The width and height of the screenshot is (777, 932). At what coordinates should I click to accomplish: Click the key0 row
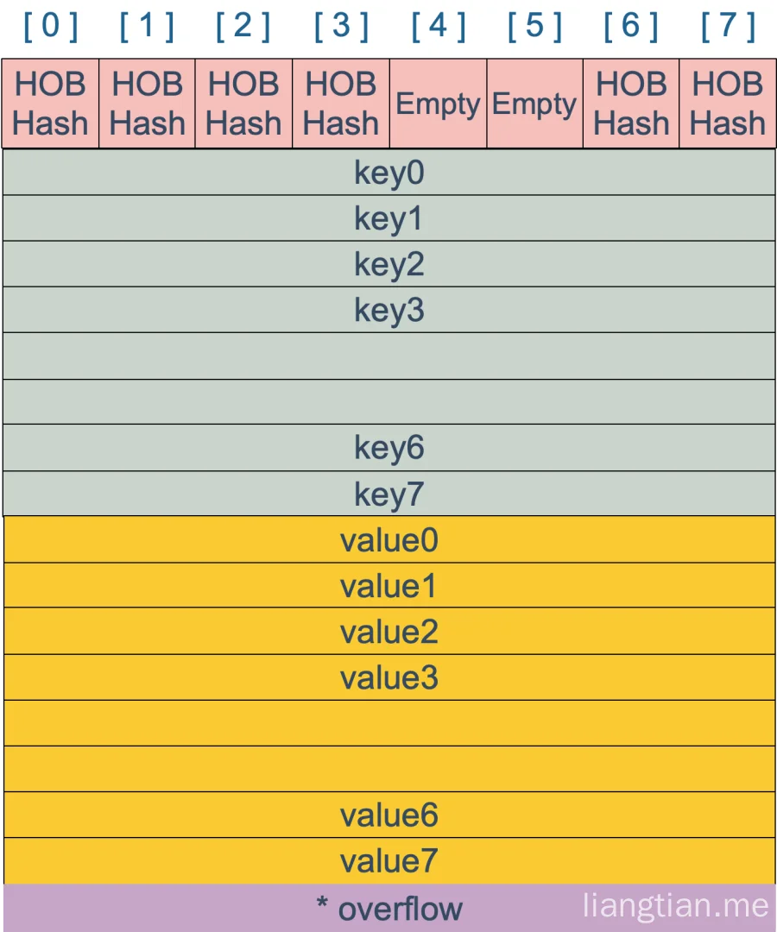point(389,173)
